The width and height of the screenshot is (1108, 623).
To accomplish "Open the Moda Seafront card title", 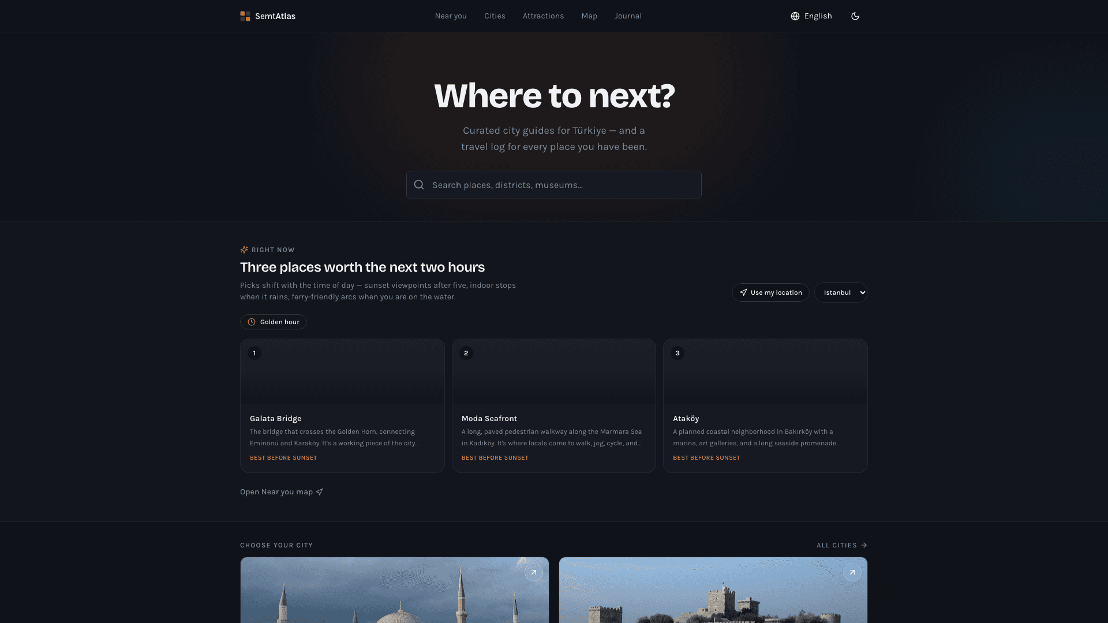I will click(x=489, y=419).
